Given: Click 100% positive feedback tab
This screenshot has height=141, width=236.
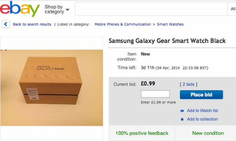Looking at the screenshot, I should tap(142, 133).
